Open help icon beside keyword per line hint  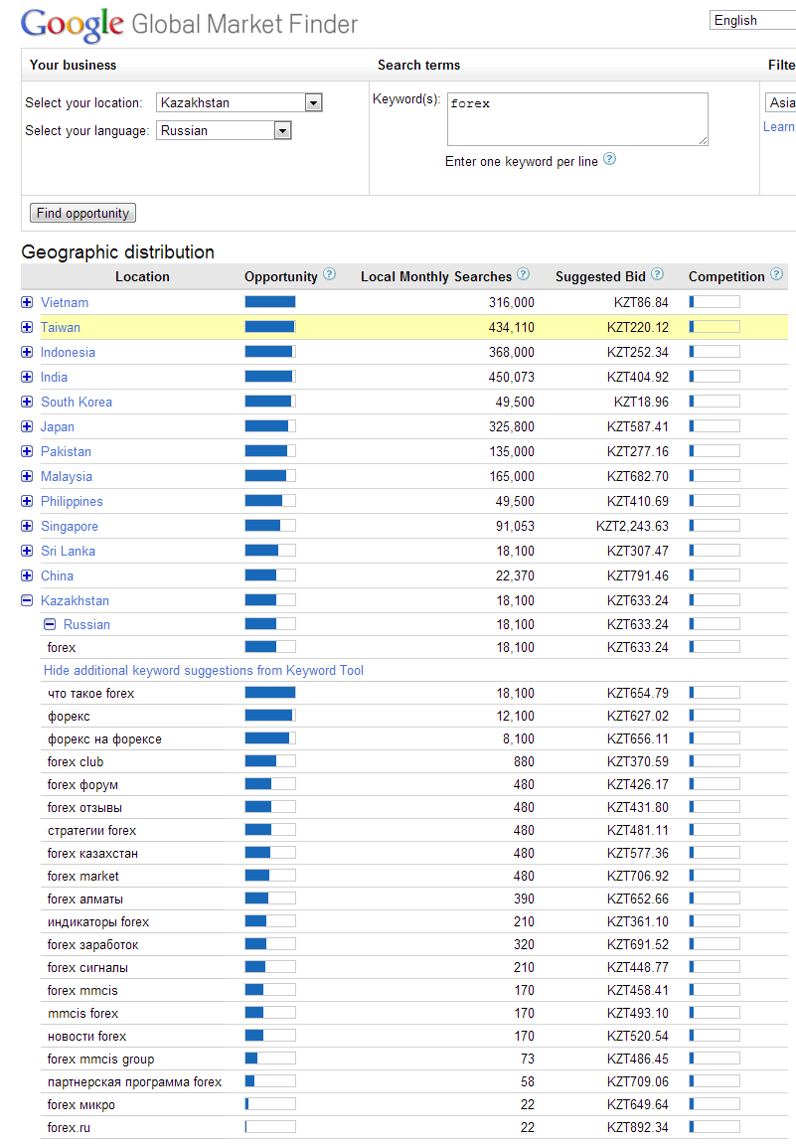(610, 159)
